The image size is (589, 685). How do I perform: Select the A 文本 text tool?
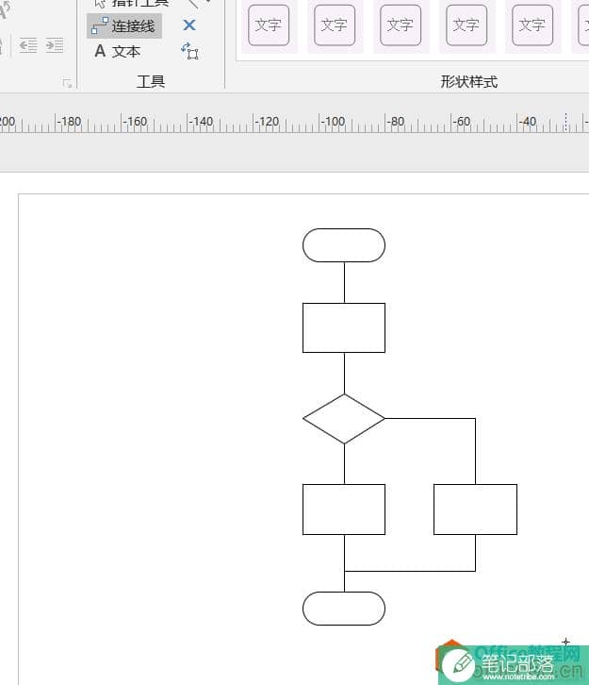118,52
